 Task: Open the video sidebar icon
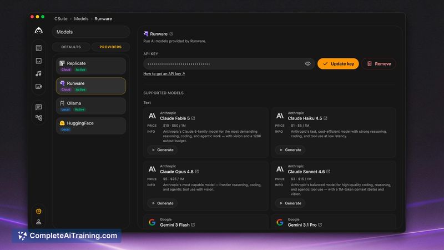(x=39, y=86)
